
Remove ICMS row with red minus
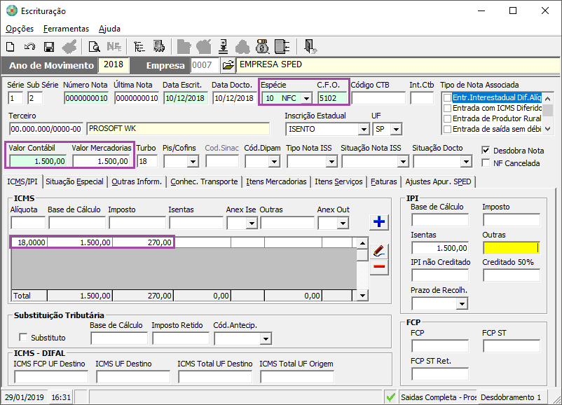pyautogui.click(x=379, y=266)
